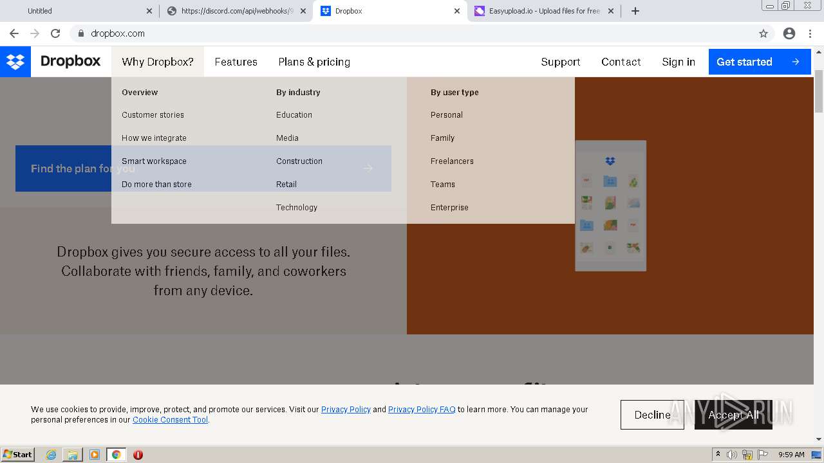Choose Retail industry

pyautogui.click(x=286, y=184)
